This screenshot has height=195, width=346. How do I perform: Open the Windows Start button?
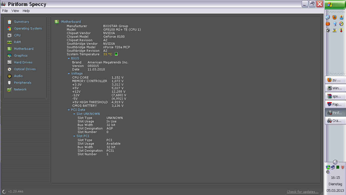click(x=335, y=5)
